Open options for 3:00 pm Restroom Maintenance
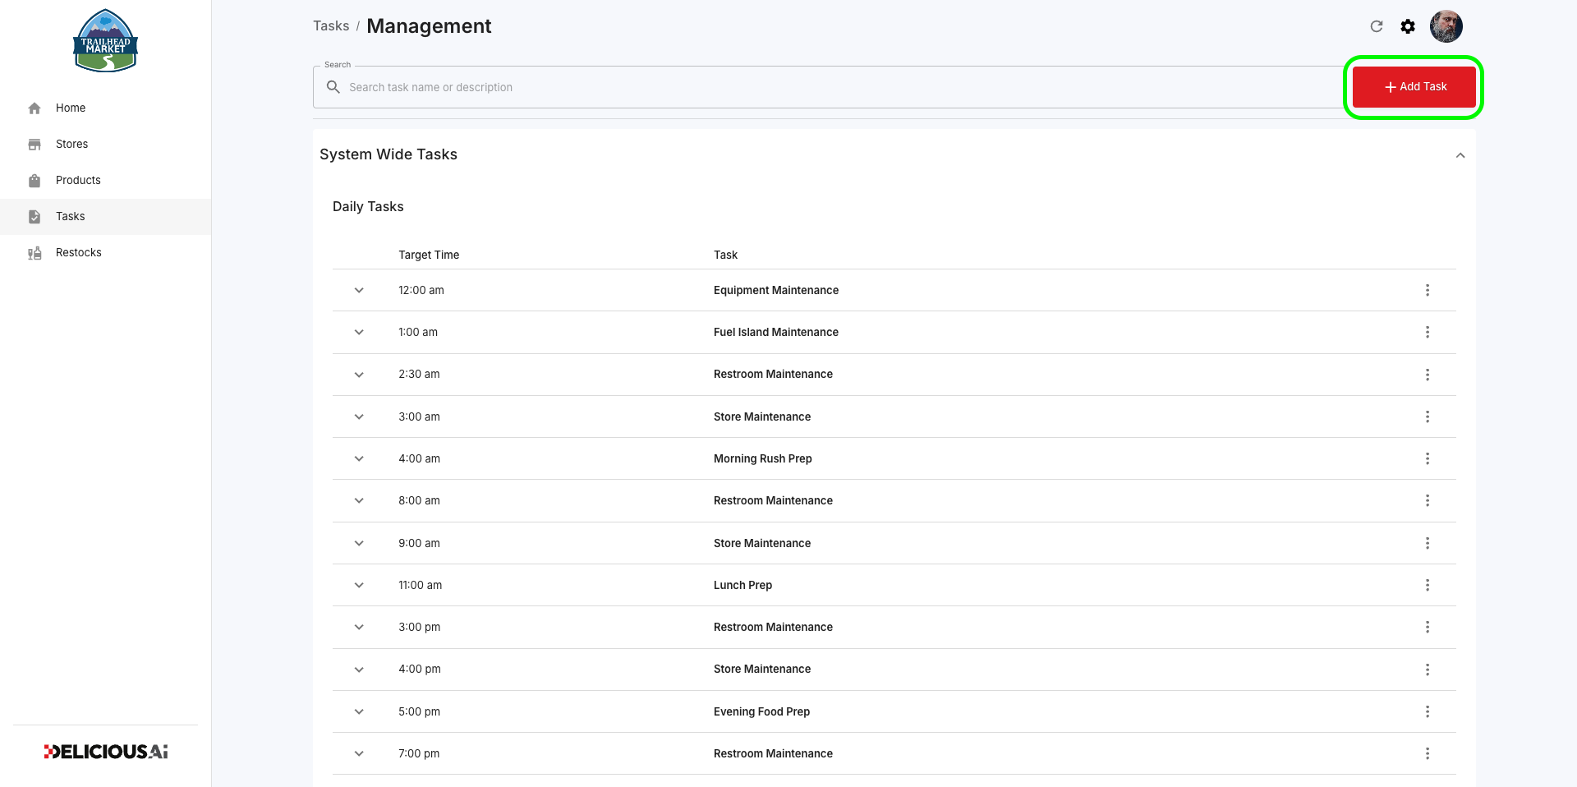1577x787 pixels. point(1428,627)
